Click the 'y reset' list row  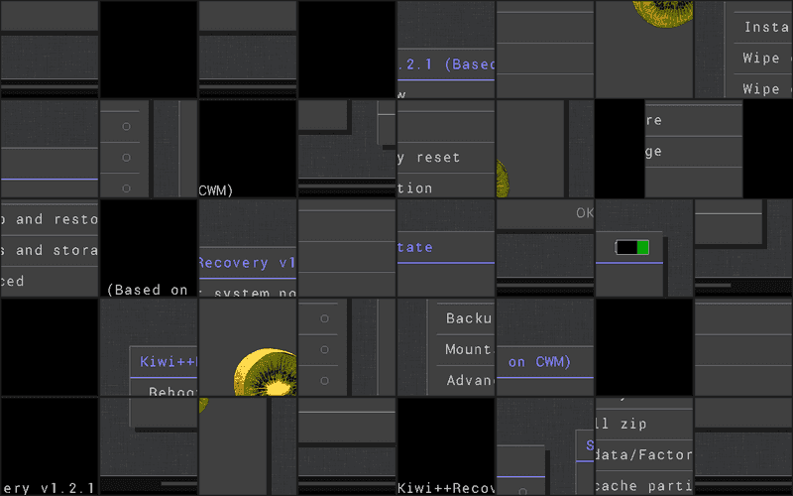point(445,158)
